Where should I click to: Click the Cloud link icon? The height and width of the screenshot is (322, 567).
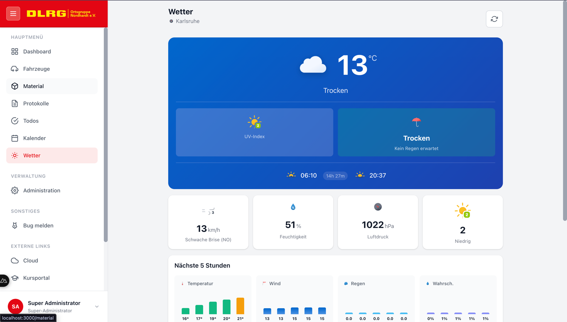[x=15, y=261]
